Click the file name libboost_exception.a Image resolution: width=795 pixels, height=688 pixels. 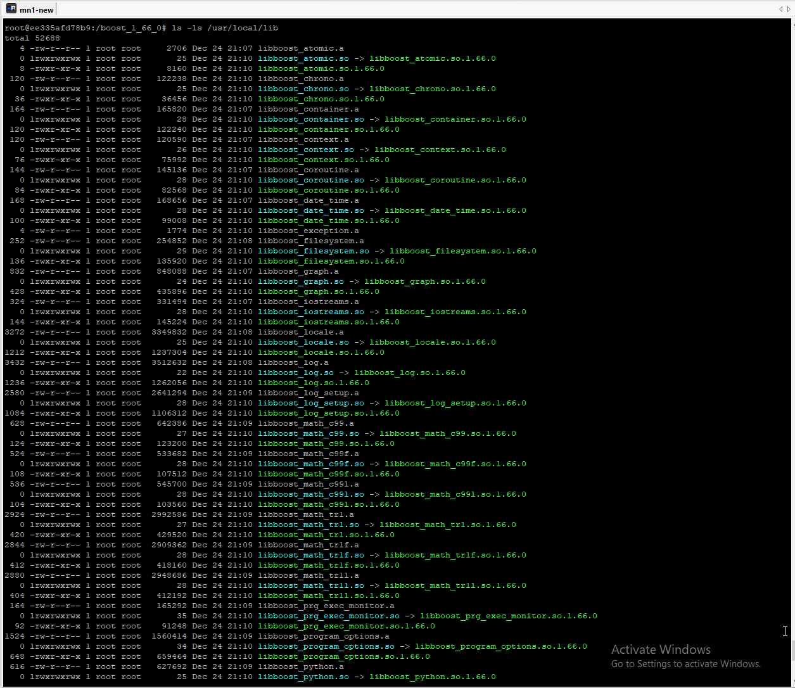tap(308, 231)
